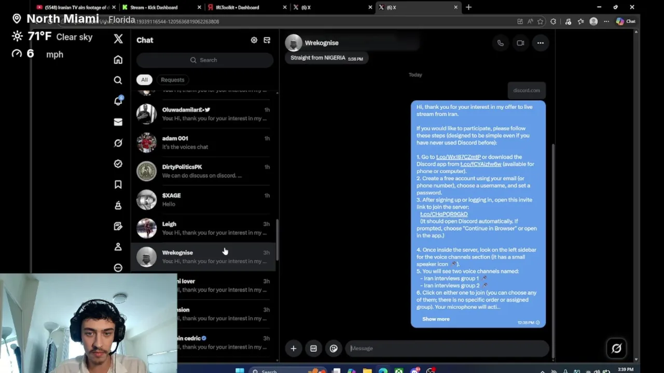
Task: Open floating Grok button
Action: (x=616, y=348)
